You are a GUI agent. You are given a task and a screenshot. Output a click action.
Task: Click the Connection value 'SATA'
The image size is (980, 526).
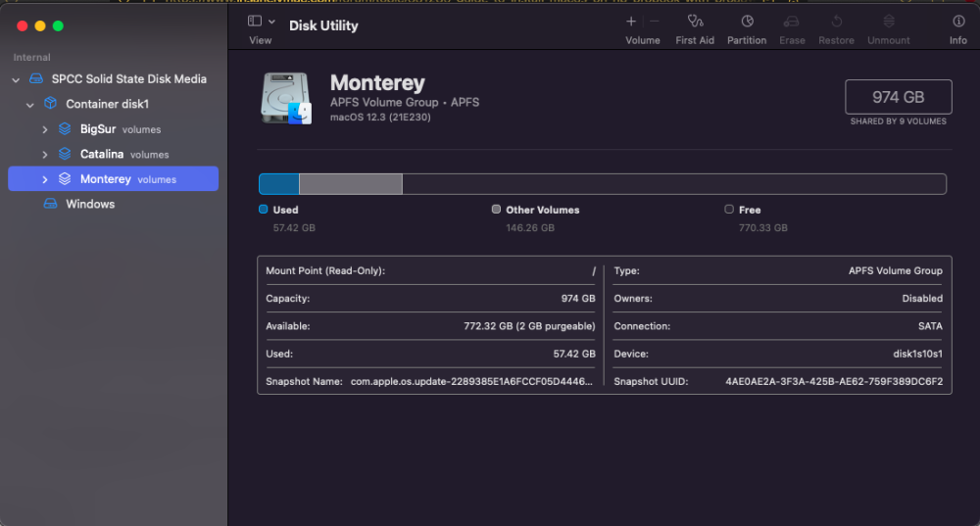(930, 326)
